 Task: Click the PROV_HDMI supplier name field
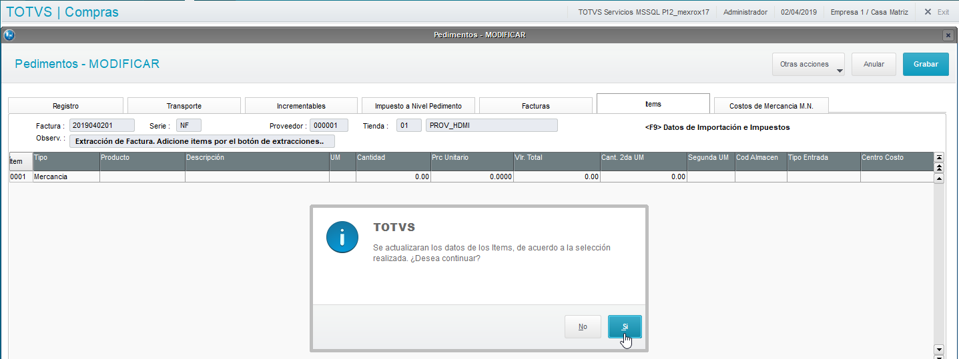(x=491, y=125)
